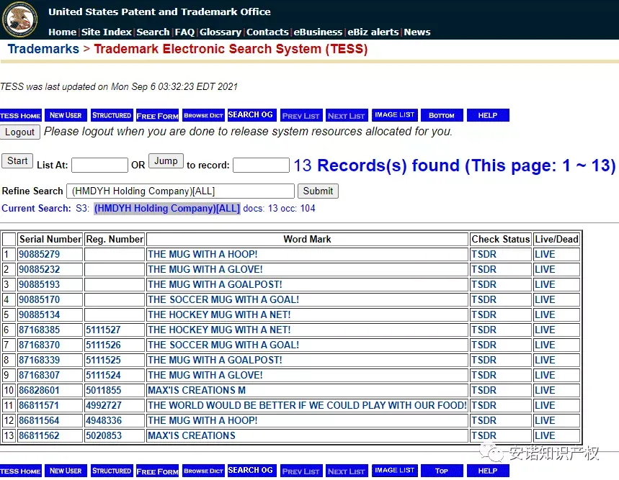
Task: Submit the refined search
Action: tap(318, 191)
